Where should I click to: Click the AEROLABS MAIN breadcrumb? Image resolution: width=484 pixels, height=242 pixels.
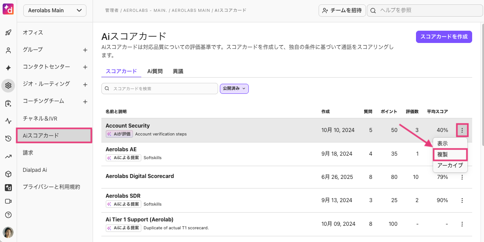[191, 11]
